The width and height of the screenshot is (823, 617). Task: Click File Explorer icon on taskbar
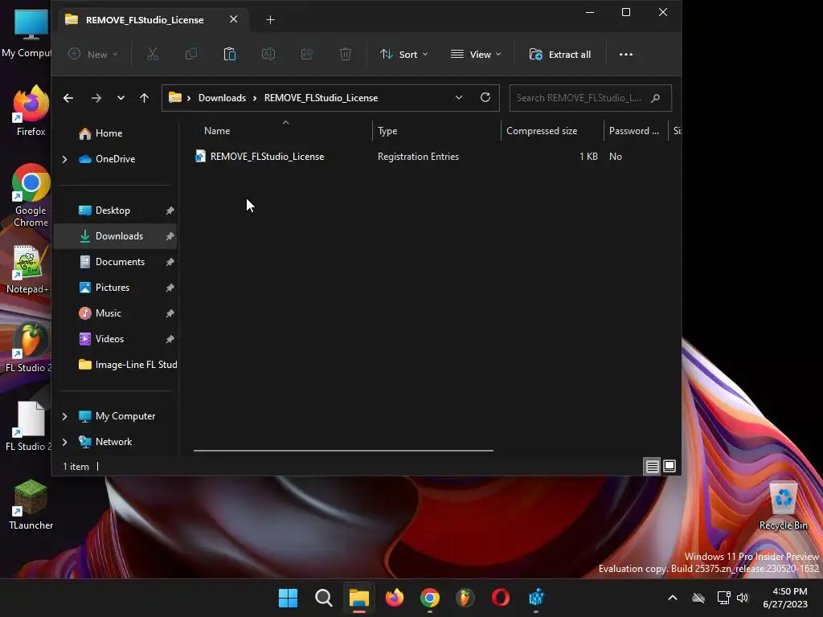point(359,598)
